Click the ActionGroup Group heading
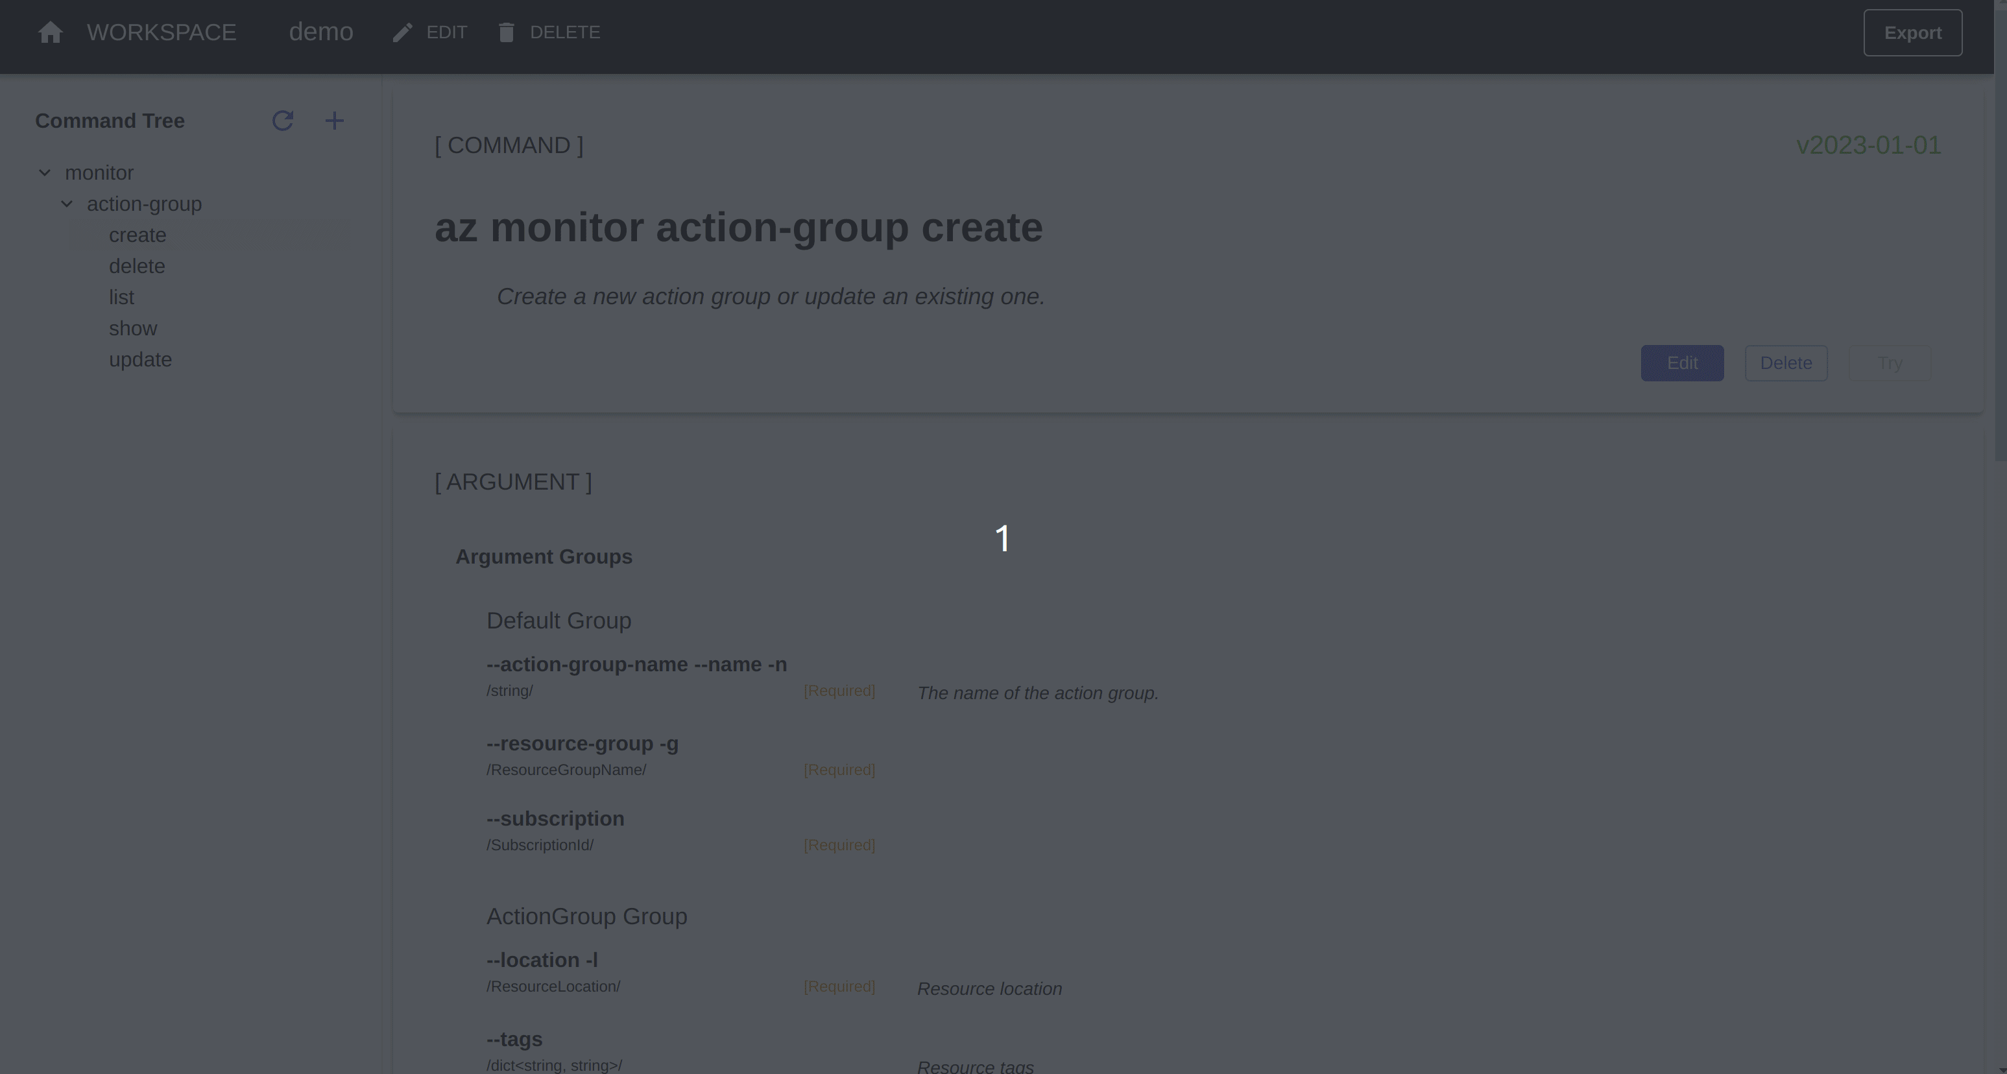Screen dimensions: 2007x1074 coord(586,916)
